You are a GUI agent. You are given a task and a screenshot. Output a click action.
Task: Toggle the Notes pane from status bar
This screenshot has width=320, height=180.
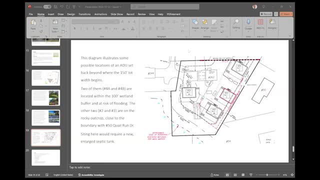click(x=214, y=175)
